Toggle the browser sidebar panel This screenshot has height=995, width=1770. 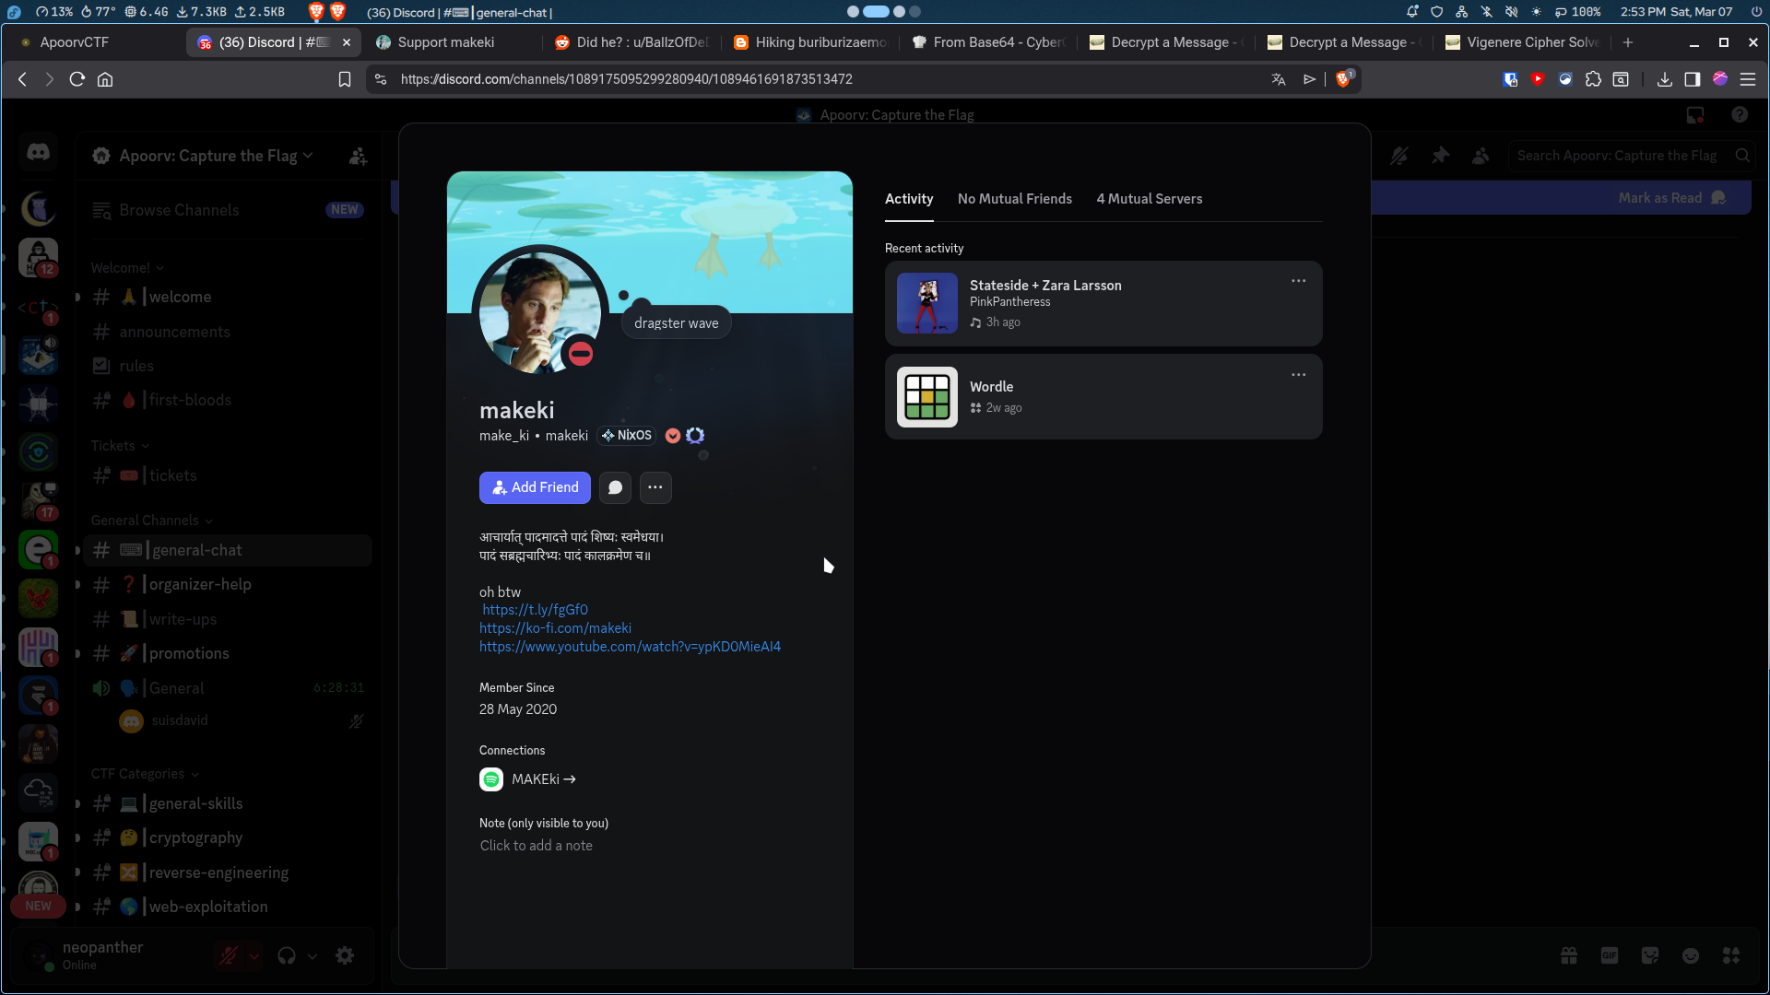1692,79
